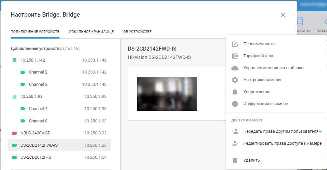This screenshot has height=170, width=327.
Task: Select the DS-2CD2142FWD-IS camera row
Action: 59,145
